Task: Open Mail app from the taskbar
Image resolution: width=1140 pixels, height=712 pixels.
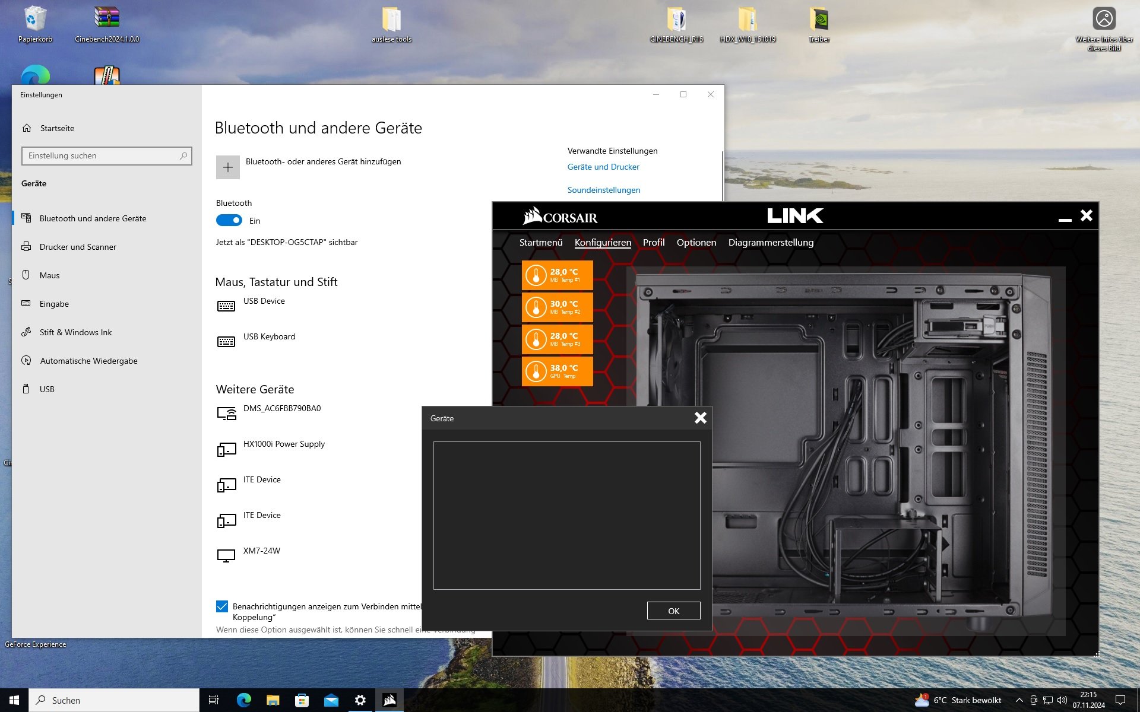Action: coord(331,700)
